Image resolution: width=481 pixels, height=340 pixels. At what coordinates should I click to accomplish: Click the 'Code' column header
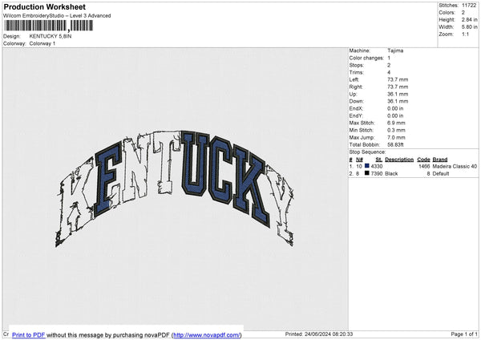[423, 160]
